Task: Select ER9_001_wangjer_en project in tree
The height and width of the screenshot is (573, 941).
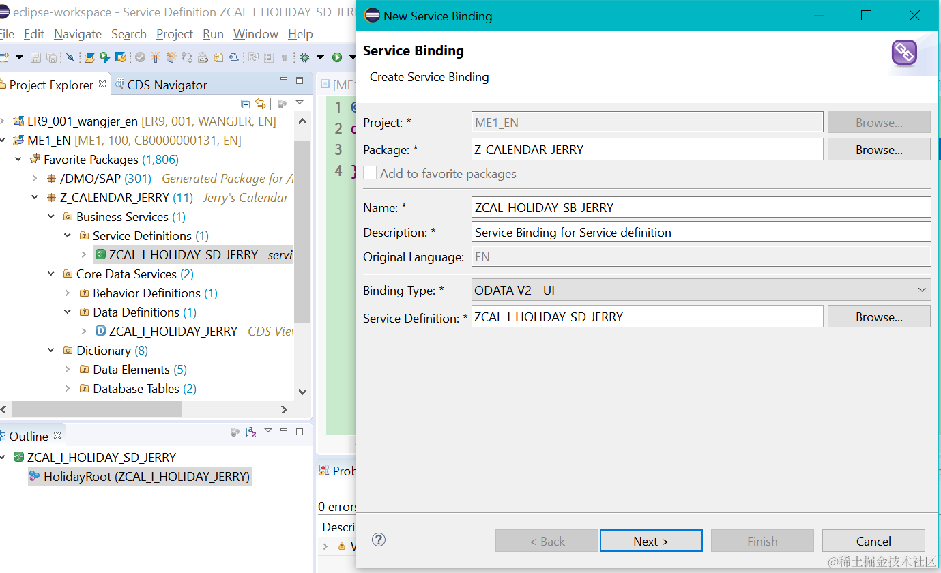Action: pos(83,121)
